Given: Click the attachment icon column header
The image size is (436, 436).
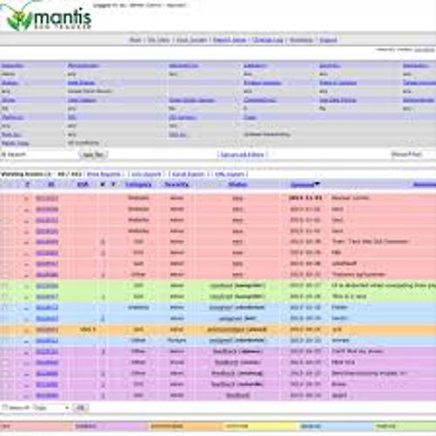Looking at the screenshot, I should tap(113, 184).
